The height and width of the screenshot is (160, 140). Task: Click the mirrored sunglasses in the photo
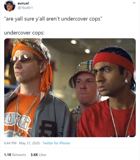[22, 59]
